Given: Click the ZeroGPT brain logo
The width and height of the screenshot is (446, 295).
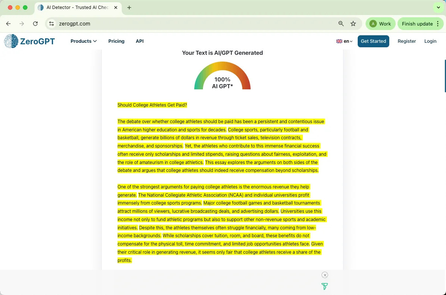Looking at the screenshot, I should pyautogui.click(x=11, y=41).
